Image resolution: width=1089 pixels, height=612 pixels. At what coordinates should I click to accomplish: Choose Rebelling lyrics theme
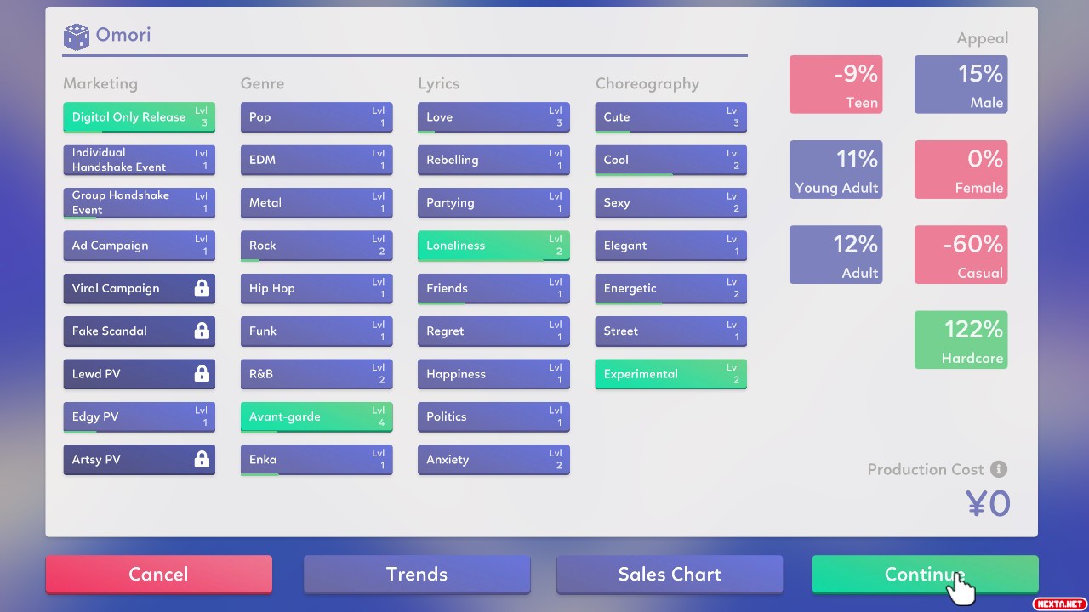[493, 160]
